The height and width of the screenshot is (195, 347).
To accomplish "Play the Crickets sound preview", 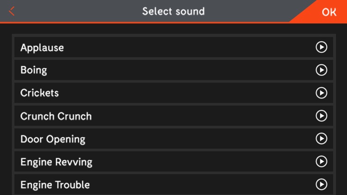I will coord(322,93).
